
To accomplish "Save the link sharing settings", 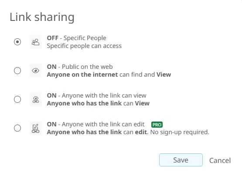I will coord(181,160).
